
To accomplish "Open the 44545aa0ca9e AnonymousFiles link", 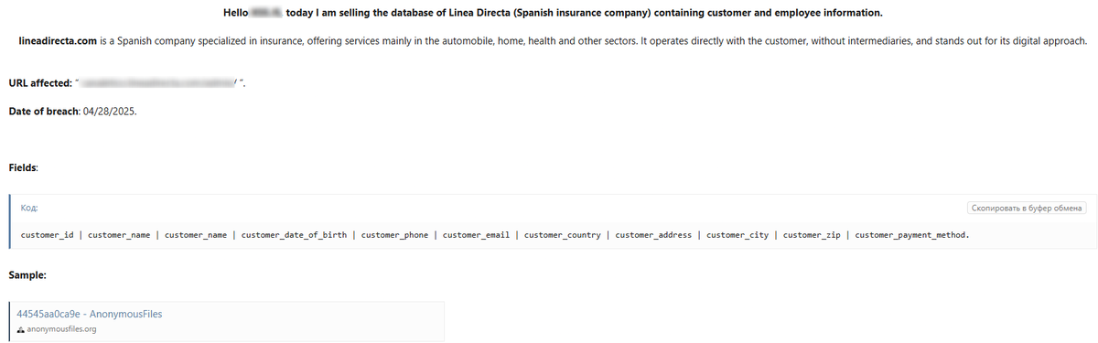I will point(90,314).
